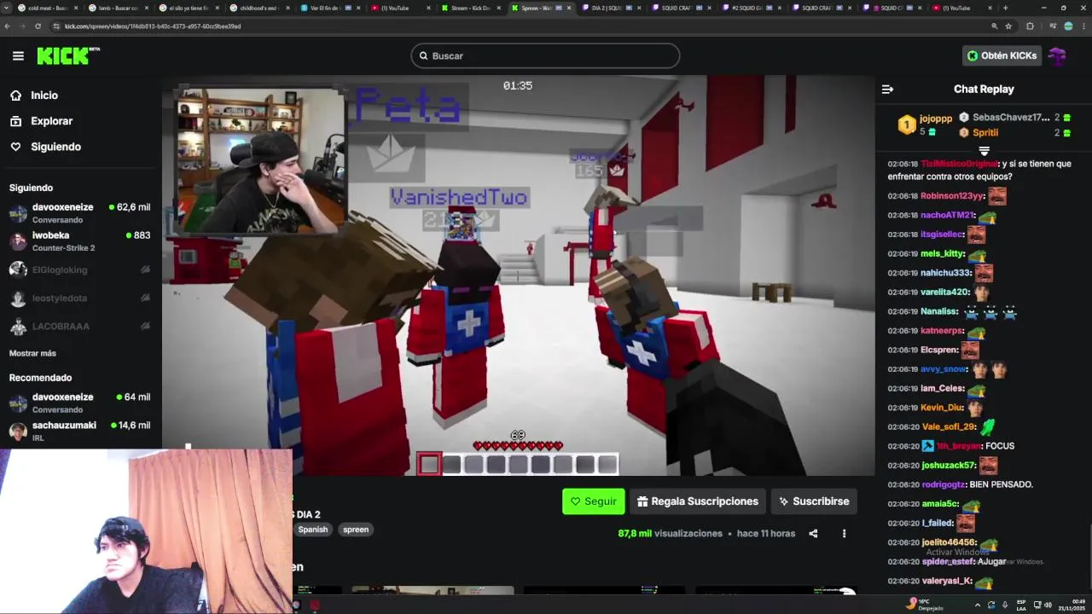Viewport: 1092px width, 614px height.
Task: Open the browser extensions puzzle icon
Action: click(x=1030, y=26)
